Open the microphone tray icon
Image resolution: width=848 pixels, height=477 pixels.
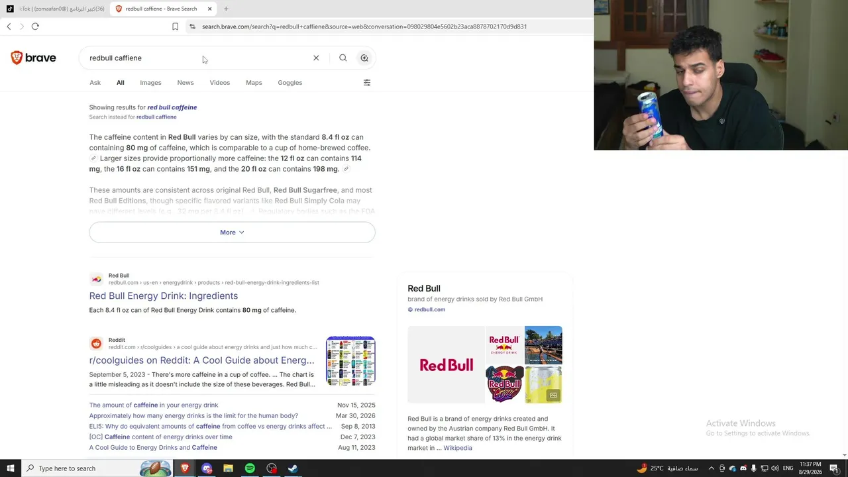(754, 468)
